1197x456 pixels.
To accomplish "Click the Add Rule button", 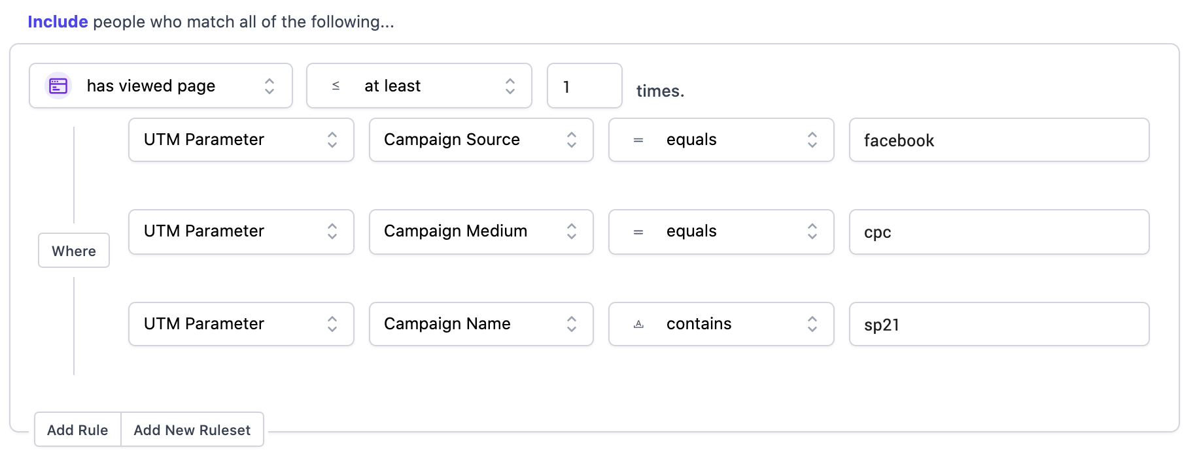I will coord(78,430).
